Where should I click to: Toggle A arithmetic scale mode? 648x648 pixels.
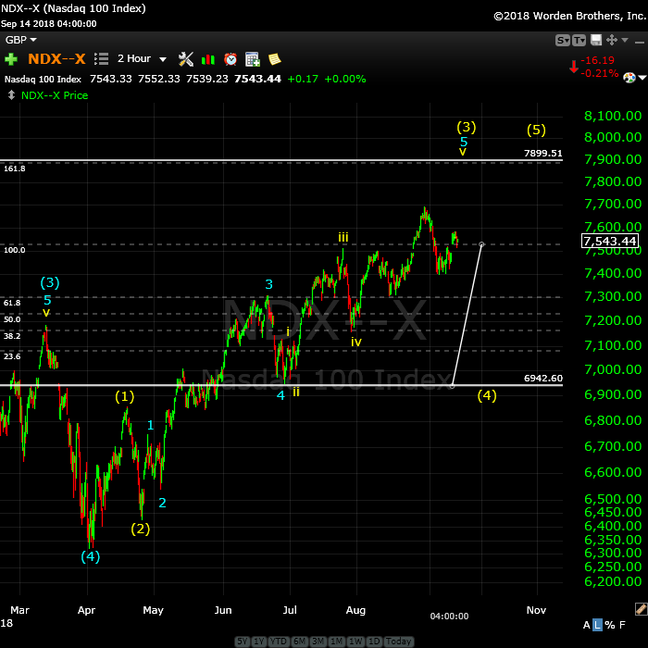pyautogui.click(x=586, y=625)
